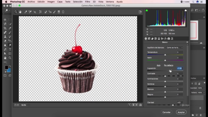Select the Camera Raw Hand tool
This screenshot has height=117, width=208.
click(20, 12)
